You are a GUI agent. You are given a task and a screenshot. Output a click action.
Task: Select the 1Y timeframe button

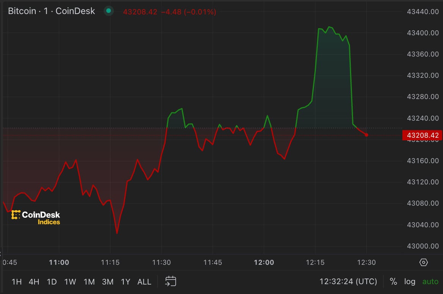125,281
